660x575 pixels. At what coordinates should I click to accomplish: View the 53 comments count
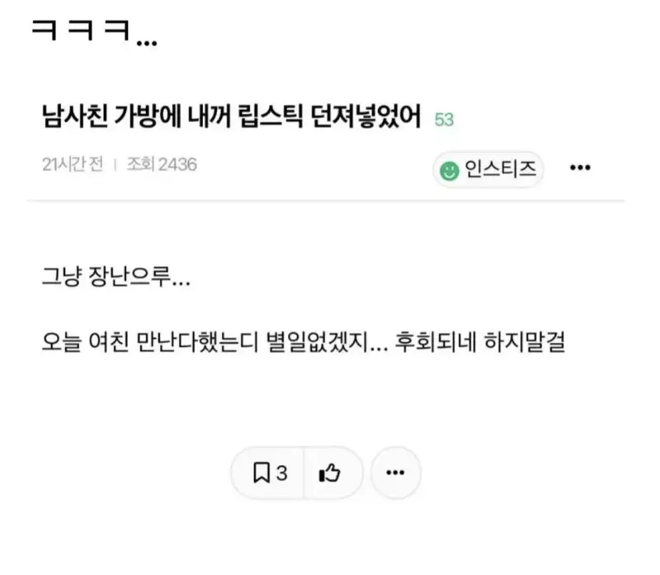click(x=444, y=120)
